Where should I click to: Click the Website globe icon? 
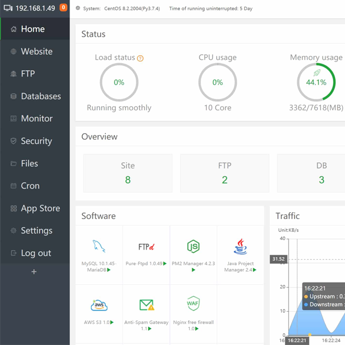(13, 52)
